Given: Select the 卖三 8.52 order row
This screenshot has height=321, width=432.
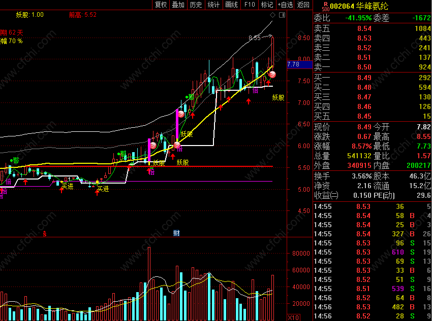Looking at the screenshot, I should coord(372,48).
